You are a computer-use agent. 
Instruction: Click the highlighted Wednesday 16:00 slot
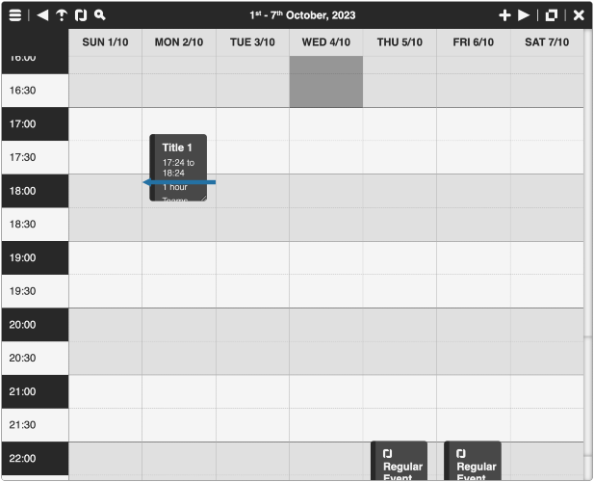coord(326,82)
